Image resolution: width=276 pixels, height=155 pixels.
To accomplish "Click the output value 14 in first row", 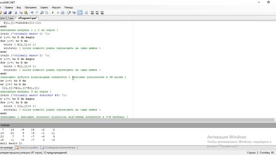I will (x=12, y=130).
